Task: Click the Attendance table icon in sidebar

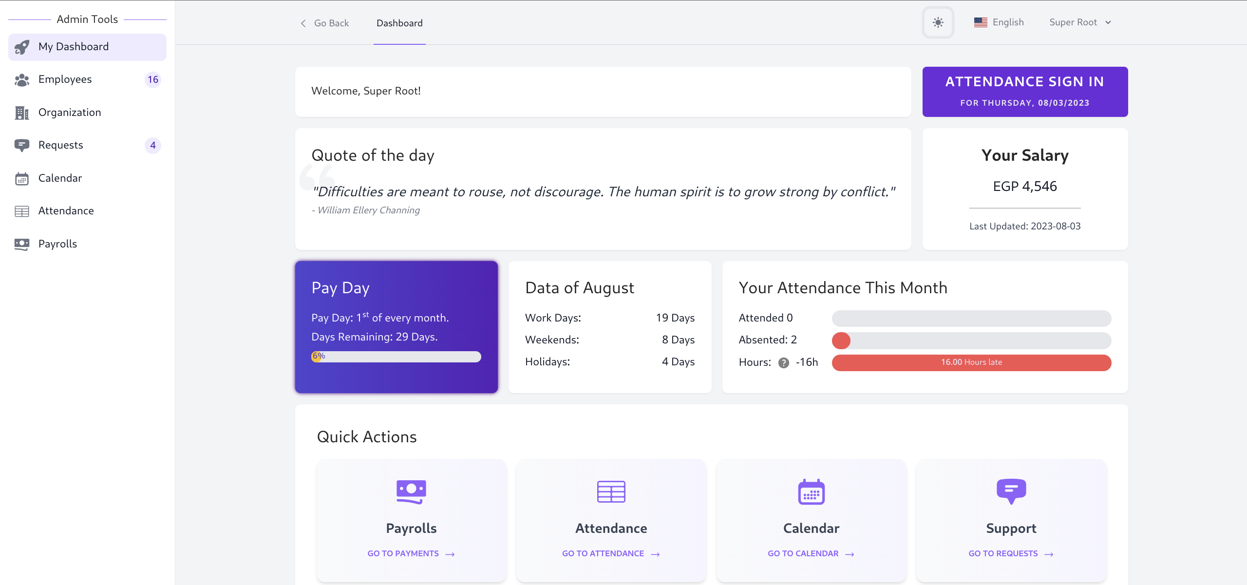Action: (x=22, y=211)
